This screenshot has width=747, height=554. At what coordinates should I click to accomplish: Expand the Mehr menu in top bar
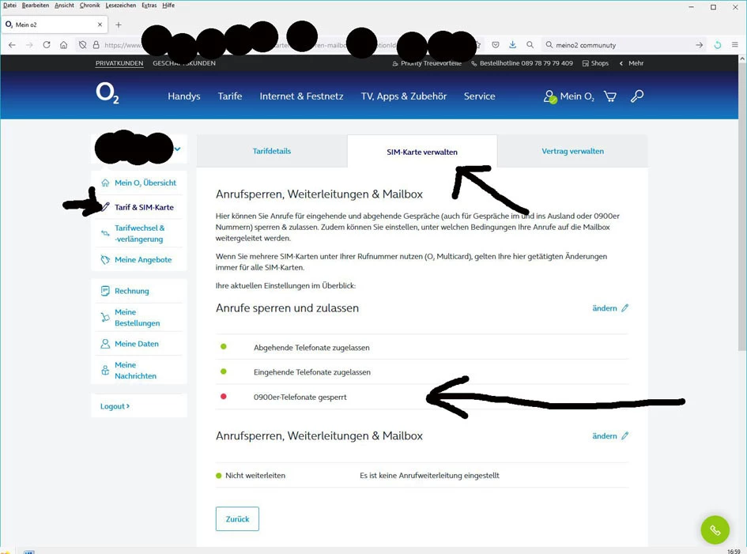(632, 63)
